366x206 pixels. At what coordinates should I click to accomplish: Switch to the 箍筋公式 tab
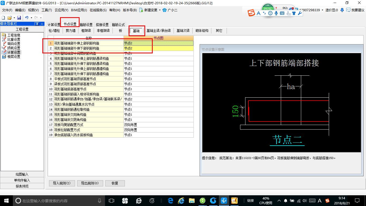coord(118,25)
